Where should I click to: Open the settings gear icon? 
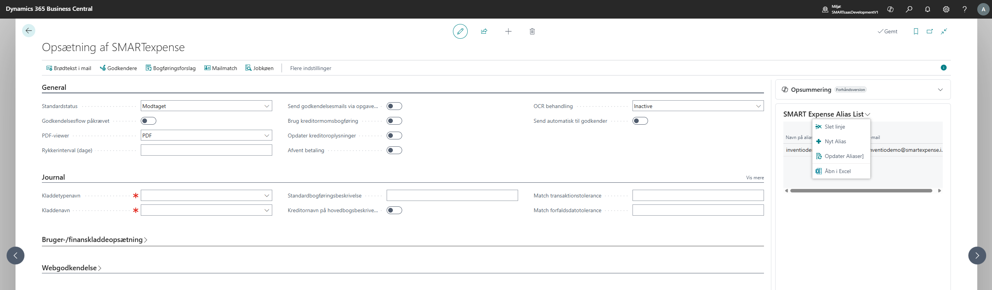click(946, 9)
